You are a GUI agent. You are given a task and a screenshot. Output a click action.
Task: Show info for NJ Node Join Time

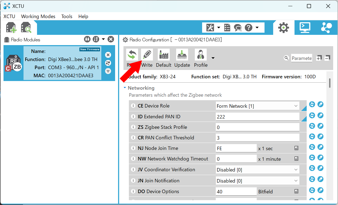click(133, 148)
